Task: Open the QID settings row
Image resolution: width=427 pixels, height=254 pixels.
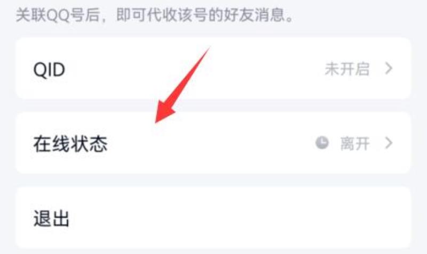Action: (213, 69)
